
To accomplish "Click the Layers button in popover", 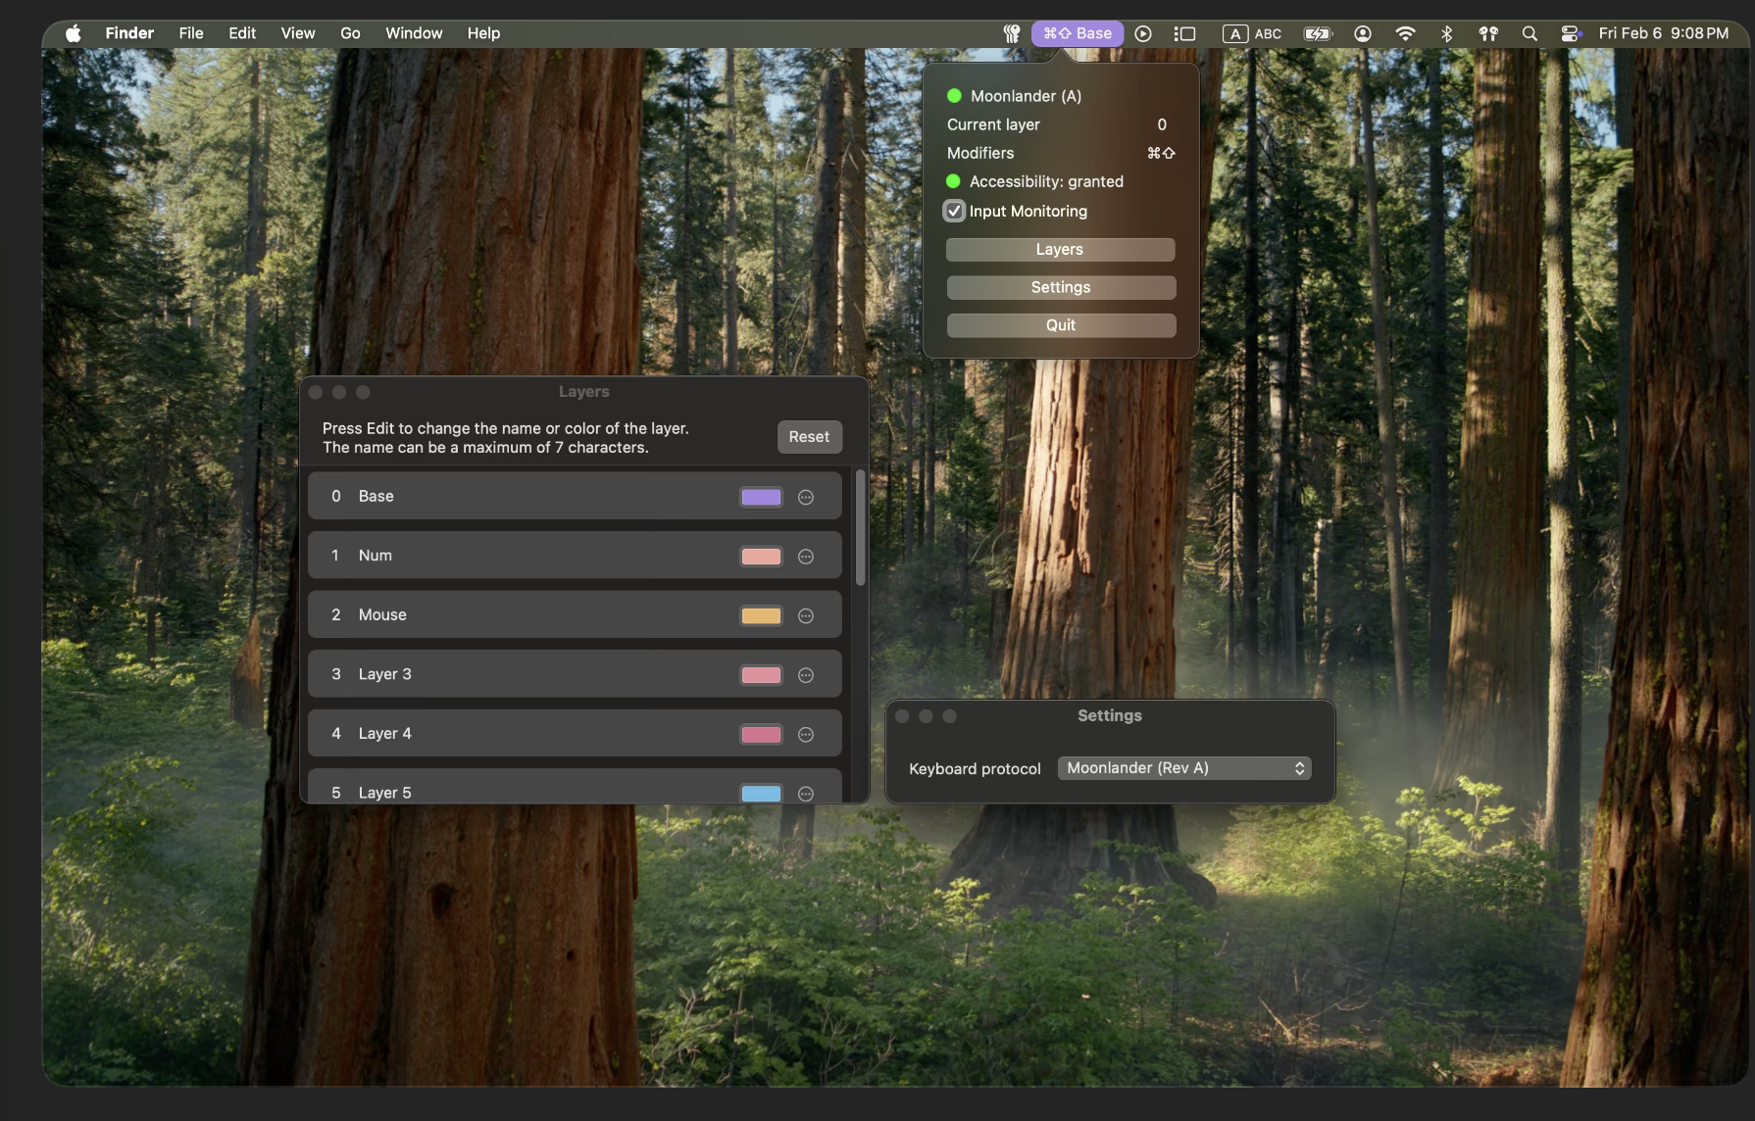I will pyautogui.click(x=1060, y=250).
